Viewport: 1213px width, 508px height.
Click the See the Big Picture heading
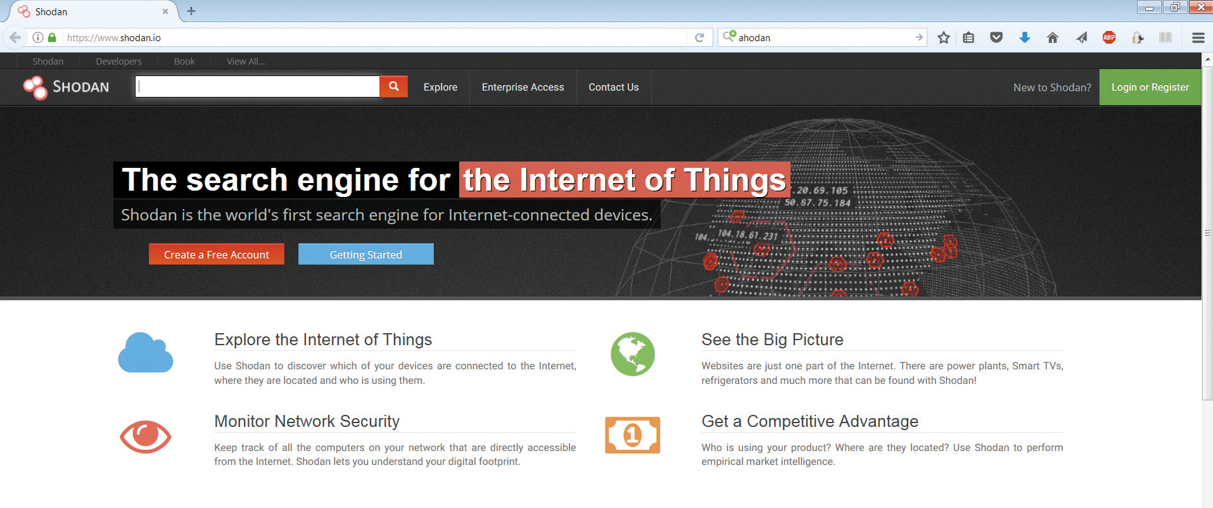pyautogui.click(x=772, y=340)
